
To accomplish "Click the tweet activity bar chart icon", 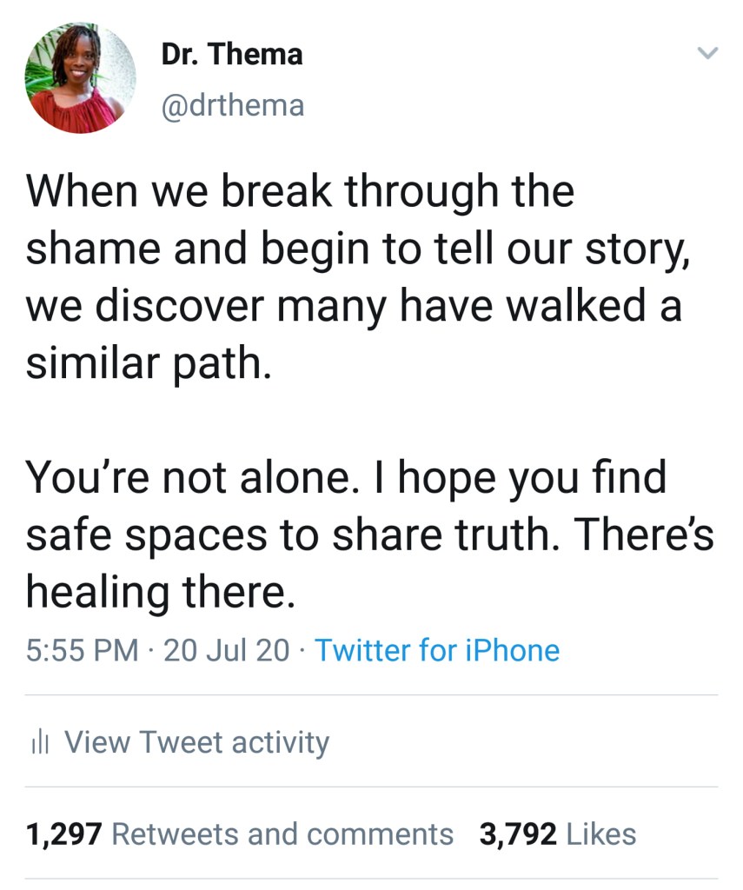I will tap(38, 743).
